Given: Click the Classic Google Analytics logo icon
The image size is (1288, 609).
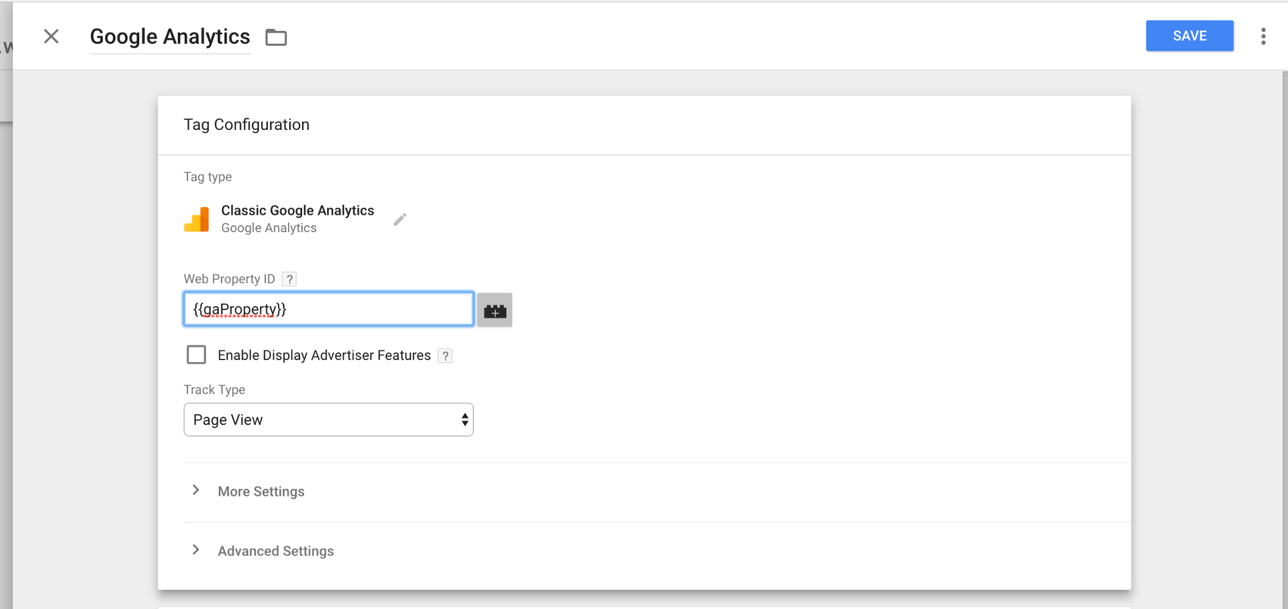Looking at the screenshot, I should pyautogui.click(x=196, y=219).
